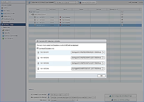Collapse the HXV1-Org1 tree node
The image size is (144, 102).
click(x=29, y=12)
